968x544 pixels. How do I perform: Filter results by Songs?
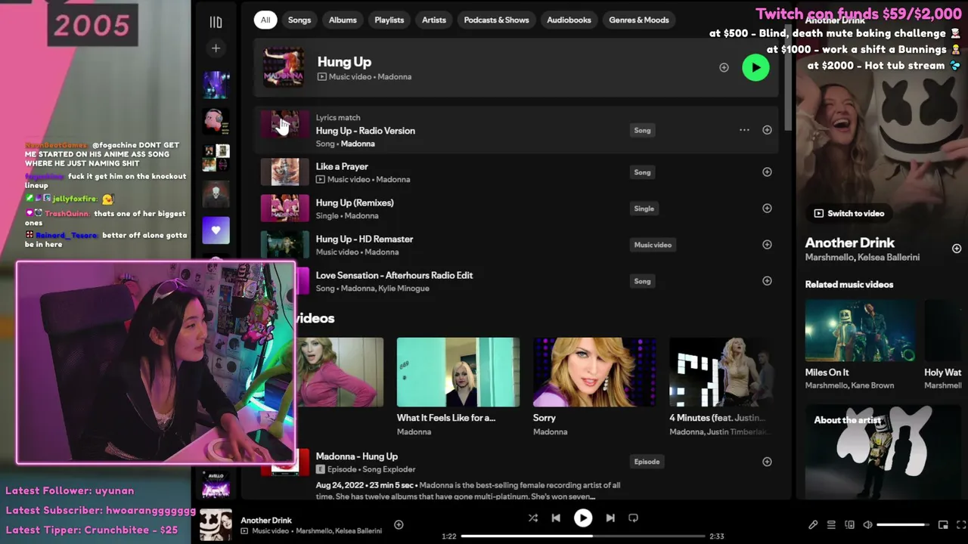coord(299,20)
